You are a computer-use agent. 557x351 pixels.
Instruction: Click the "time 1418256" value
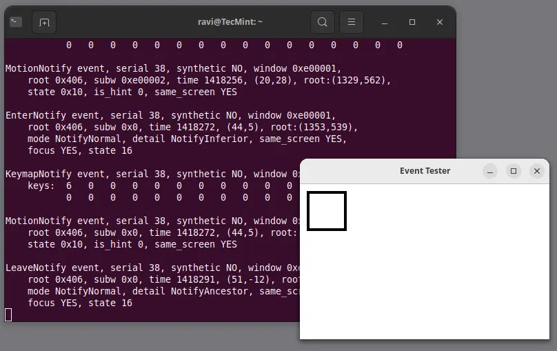209,80
